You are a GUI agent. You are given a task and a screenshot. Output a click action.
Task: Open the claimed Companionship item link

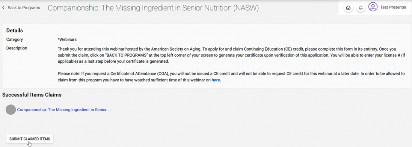tap(63, 110)
